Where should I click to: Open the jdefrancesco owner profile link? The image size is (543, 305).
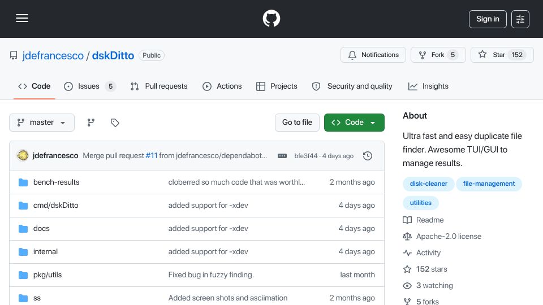[53, 56]
